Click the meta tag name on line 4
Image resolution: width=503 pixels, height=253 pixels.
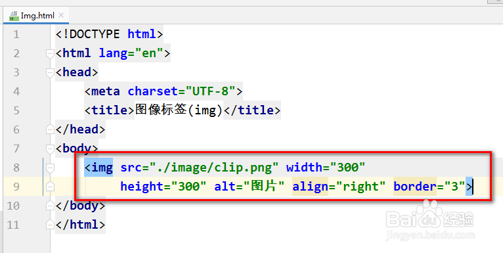pyautogui.click(x=106, y=91)
